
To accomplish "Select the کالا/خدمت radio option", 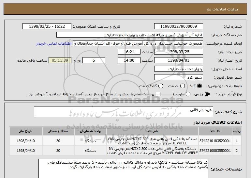I will (x=161, y=86).
